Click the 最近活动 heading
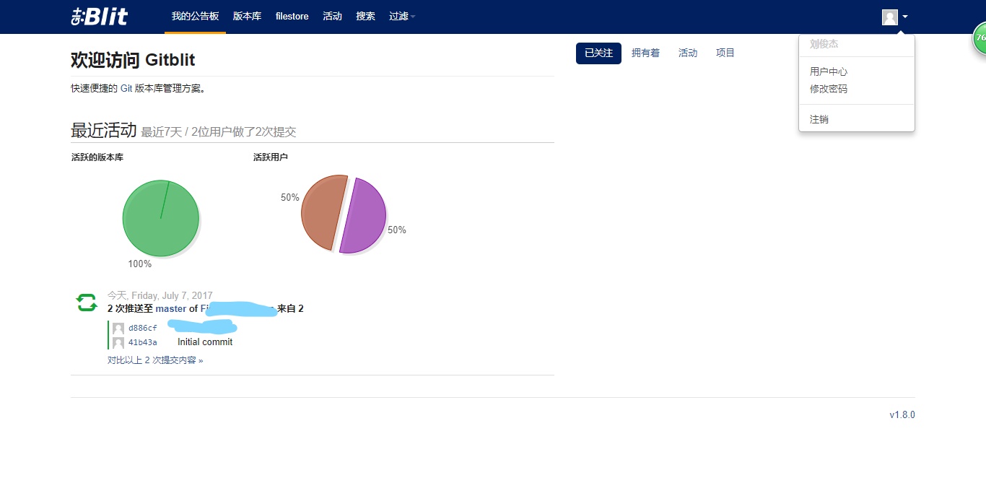This screenshot has height=478, width=986. (x=103, y=130)
